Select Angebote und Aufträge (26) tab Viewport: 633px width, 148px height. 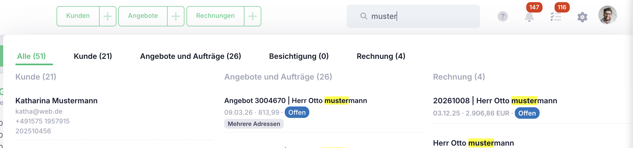(191, 56)
